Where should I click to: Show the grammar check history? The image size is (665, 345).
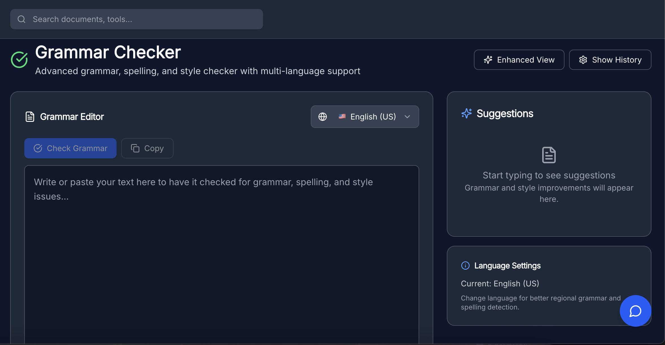point(610,59)
